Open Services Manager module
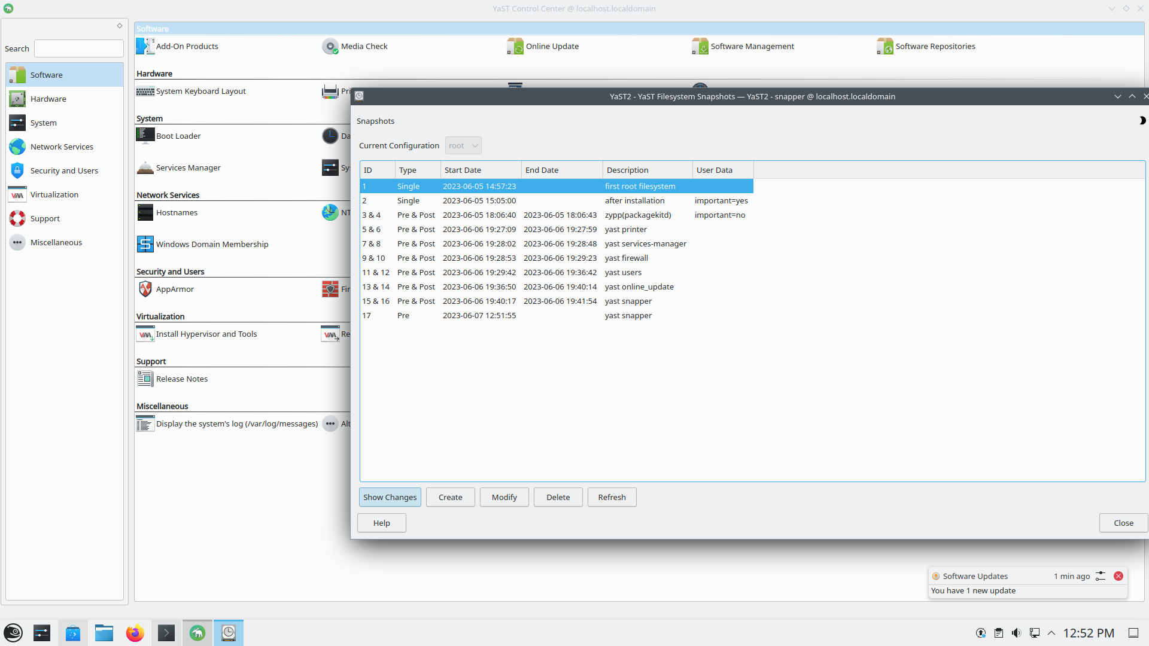Image resolution: width=1149 pixels, height=646 pixels. pos(178,167)
